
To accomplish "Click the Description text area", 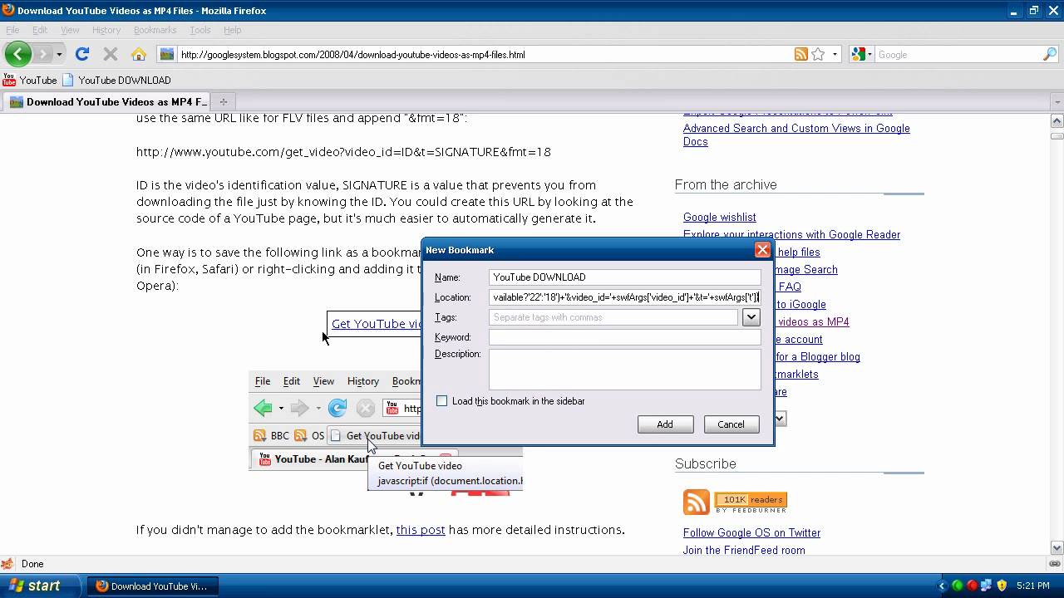I will (x=624, y=370).
